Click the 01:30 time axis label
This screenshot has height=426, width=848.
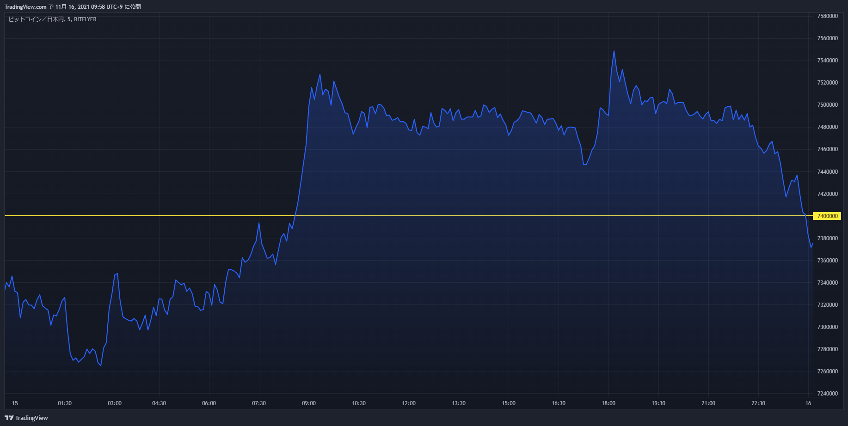coord(65,403)
